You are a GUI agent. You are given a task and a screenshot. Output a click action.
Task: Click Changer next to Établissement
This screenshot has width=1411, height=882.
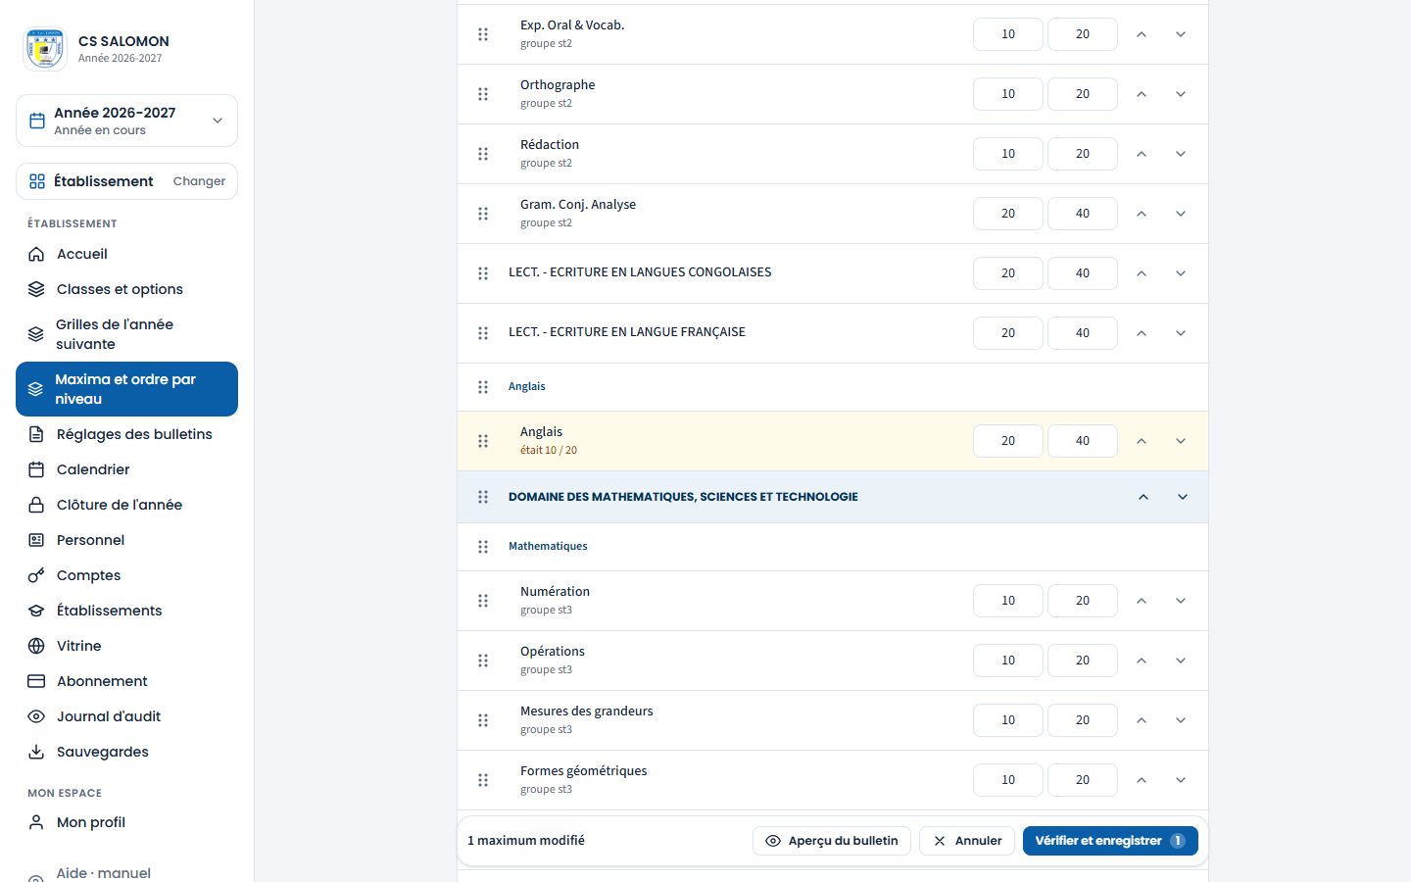(199, 181)
